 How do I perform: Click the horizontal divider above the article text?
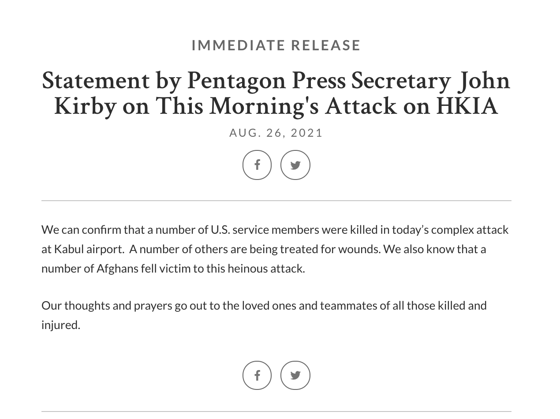[x=276, y=201]
